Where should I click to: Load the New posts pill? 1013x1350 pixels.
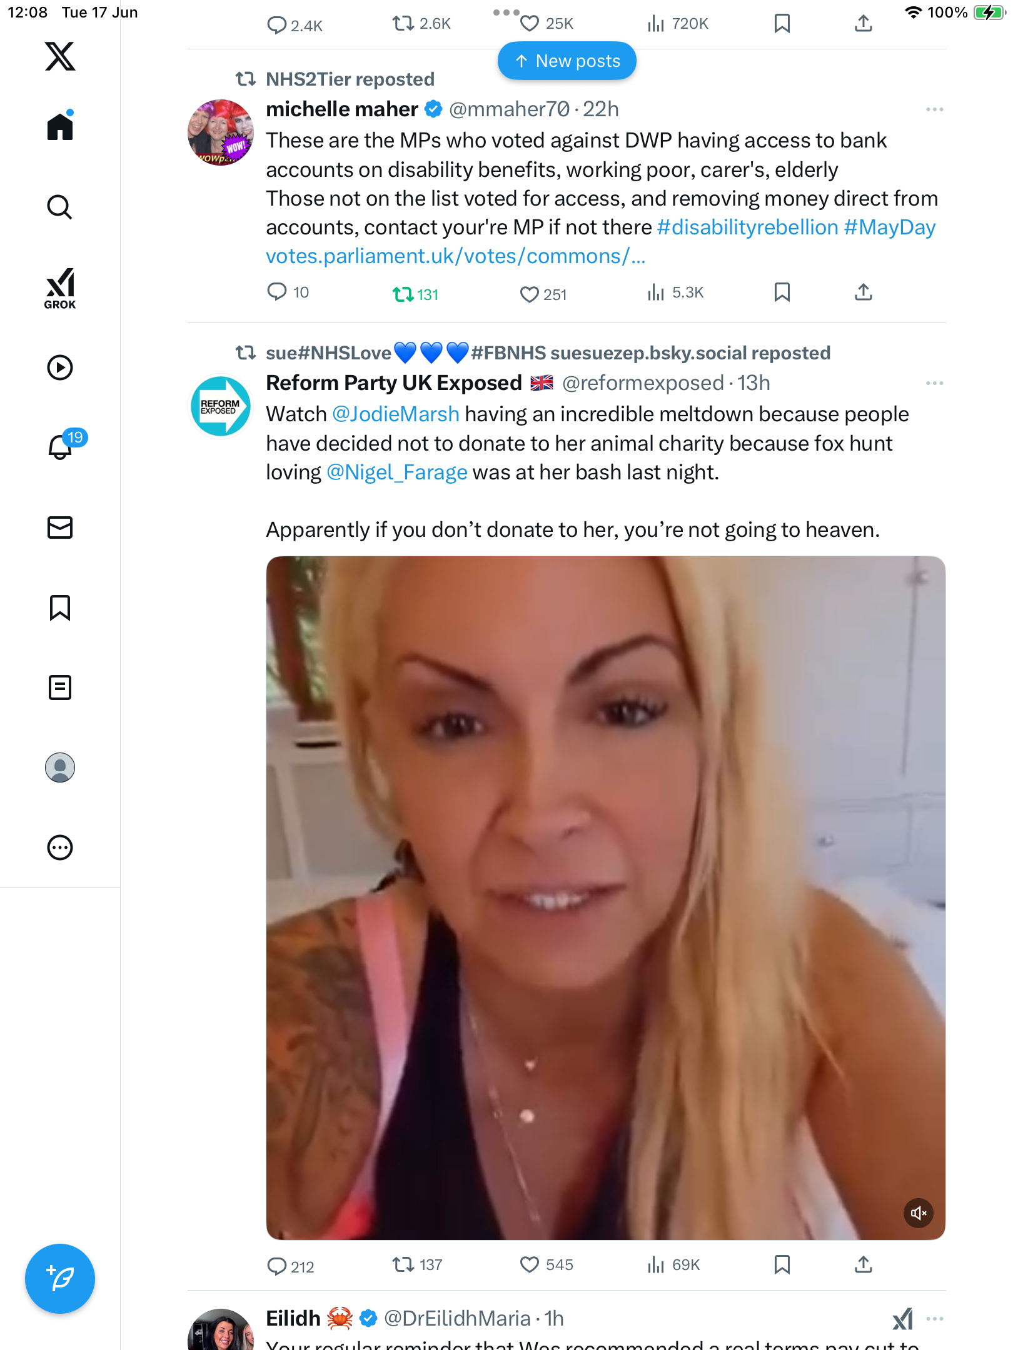(567, 61)
